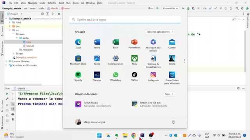Expand Scratches and Consoles node
Image resolution: width=250 pixels, height=140 pixels.
[x=6, y=65]
